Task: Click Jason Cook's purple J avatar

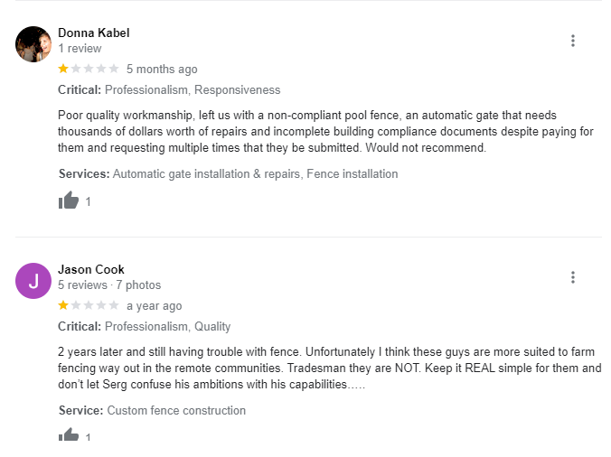Action: (x=33, y=280)
